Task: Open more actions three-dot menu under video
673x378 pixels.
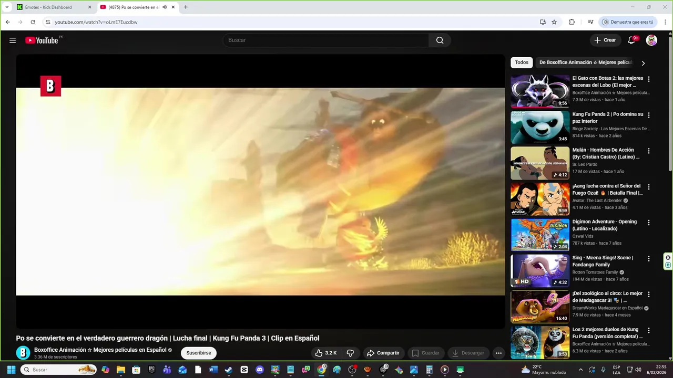Action: coord(498,353)
